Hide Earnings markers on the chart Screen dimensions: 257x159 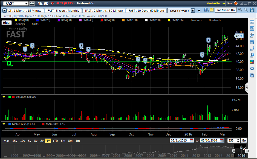point(20,24)
